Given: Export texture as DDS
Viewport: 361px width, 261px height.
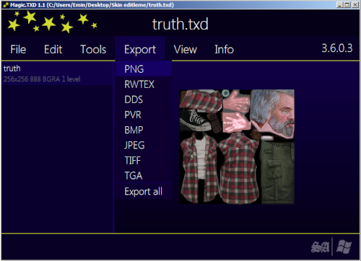Looking at the screenshot, I should pyautogui.click(x=144, y=99).
